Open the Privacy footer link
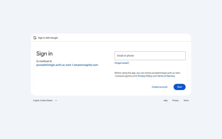The image size is (222, 139). point(175,101)
